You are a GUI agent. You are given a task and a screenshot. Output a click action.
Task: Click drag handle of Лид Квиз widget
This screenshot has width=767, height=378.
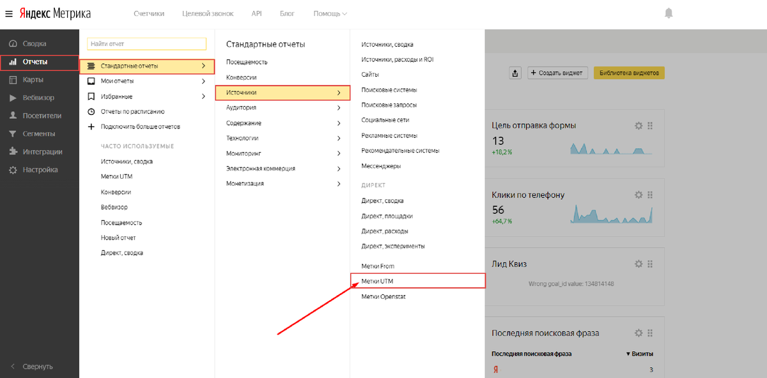pos(650,264)
